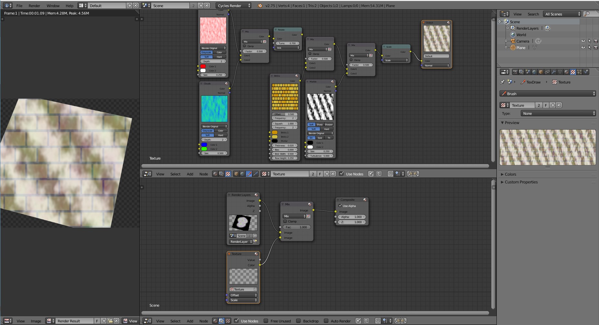Switch upper node editor to Compositing tree
Image resolution: width=599 pixels, height=325 pixels.
(221, 174)
